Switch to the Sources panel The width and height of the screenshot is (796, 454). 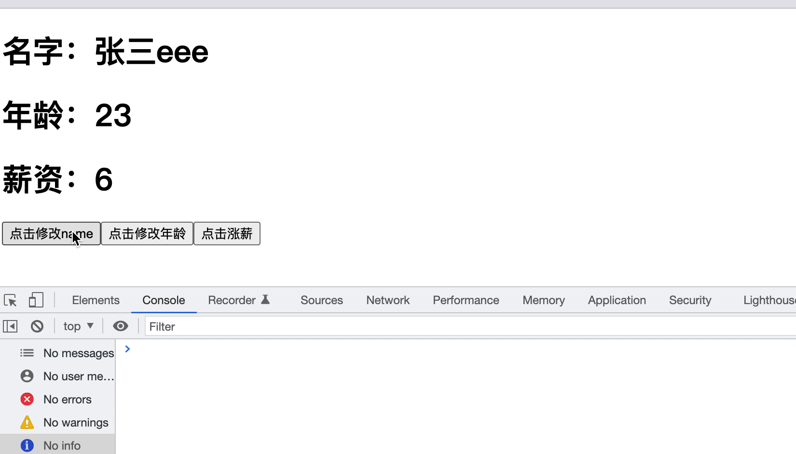point(321,300)
